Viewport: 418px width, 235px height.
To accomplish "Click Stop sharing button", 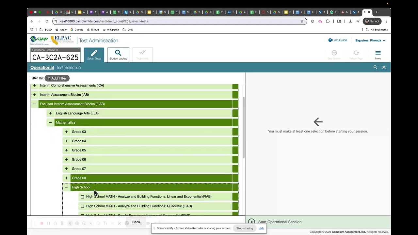I will click(x=245, y=228).
